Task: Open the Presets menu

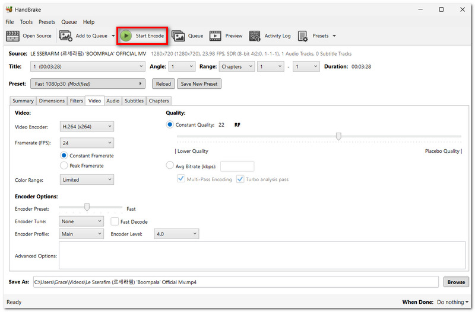Action: click(47, 22)
